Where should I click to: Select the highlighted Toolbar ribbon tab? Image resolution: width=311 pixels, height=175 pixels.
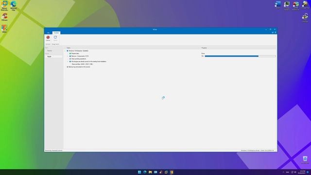(56, 33)
